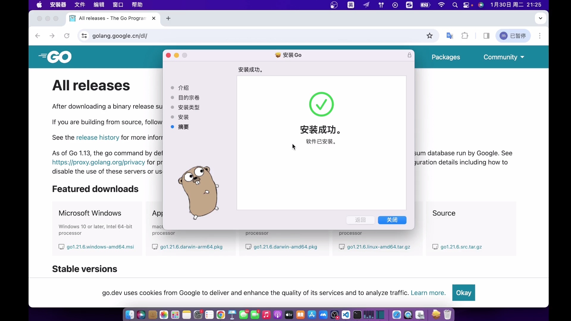This screenshot has width=571, height=321.
Task: Open the browser extensions puzzle icon
Action: coord(465,36)
